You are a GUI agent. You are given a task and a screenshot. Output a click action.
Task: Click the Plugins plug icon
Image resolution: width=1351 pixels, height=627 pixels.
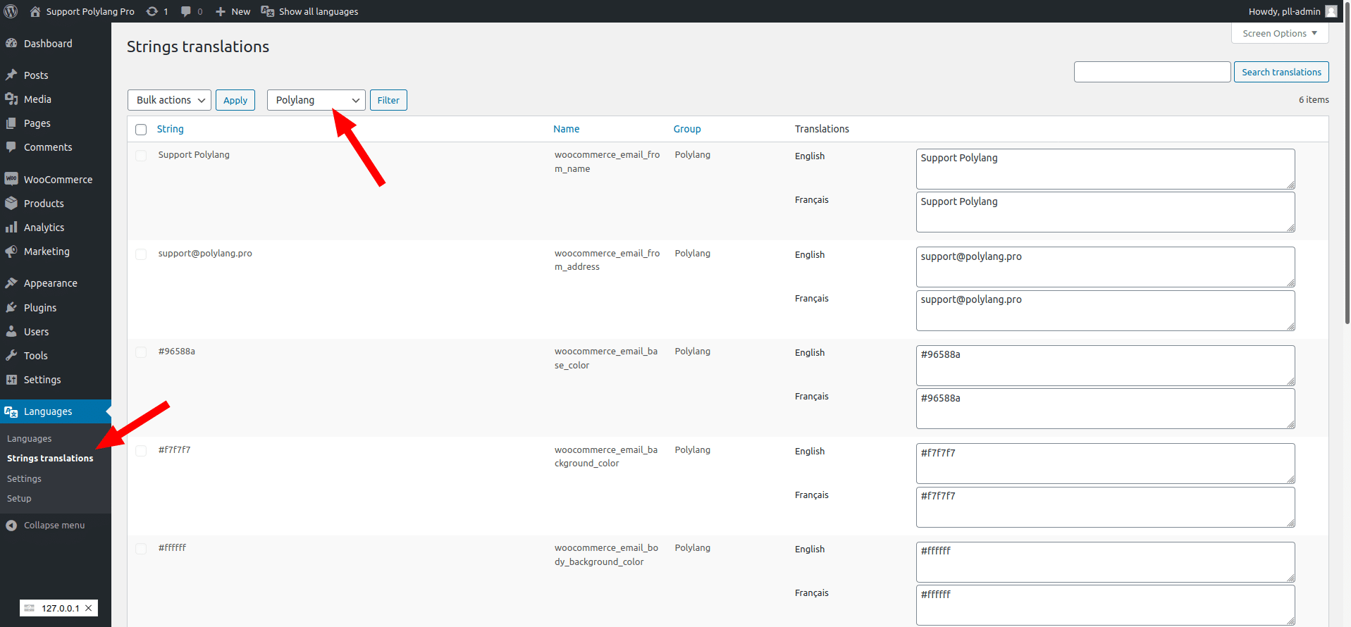tap(11, 307)
